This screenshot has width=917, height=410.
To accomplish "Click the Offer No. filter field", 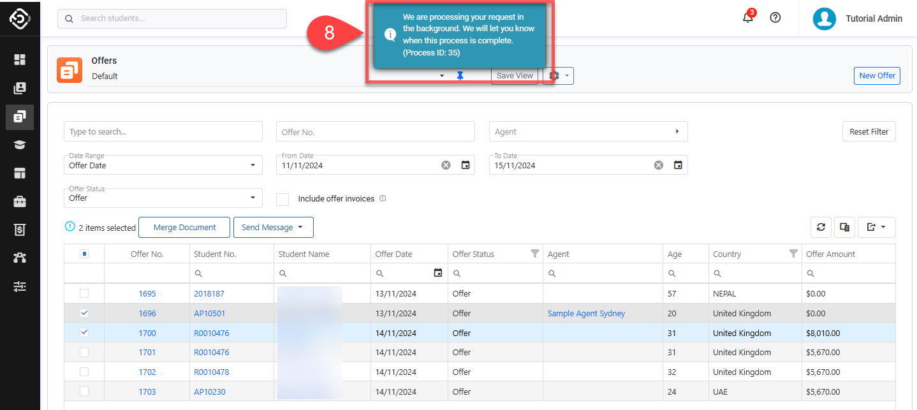I will (x=375, y=132).
